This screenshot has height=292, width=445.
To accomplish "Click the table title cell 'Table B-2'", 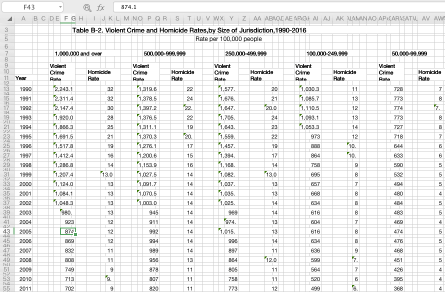I will 189,30.
